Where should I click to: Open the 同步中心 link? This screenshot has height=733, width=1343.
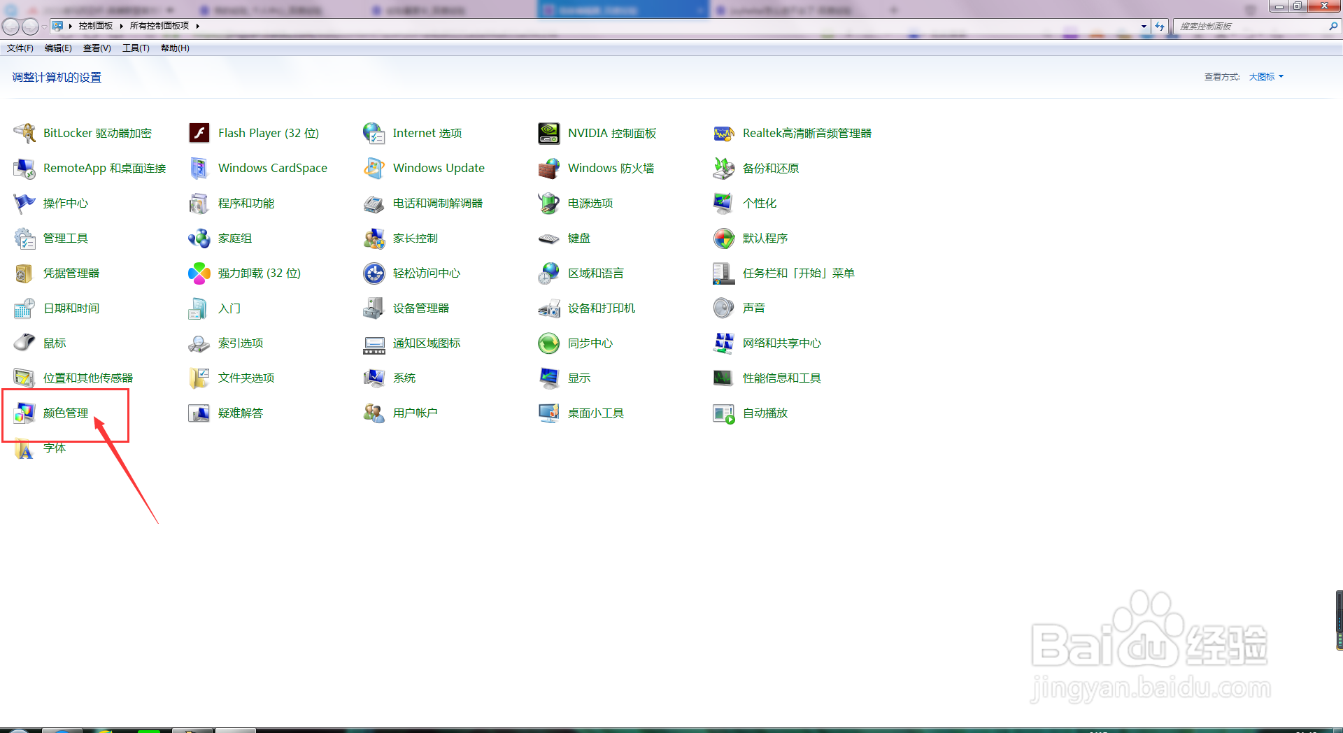590,343
